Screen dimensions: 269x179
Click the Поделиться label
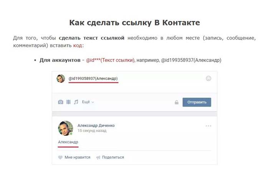click(x=113, y=158)
